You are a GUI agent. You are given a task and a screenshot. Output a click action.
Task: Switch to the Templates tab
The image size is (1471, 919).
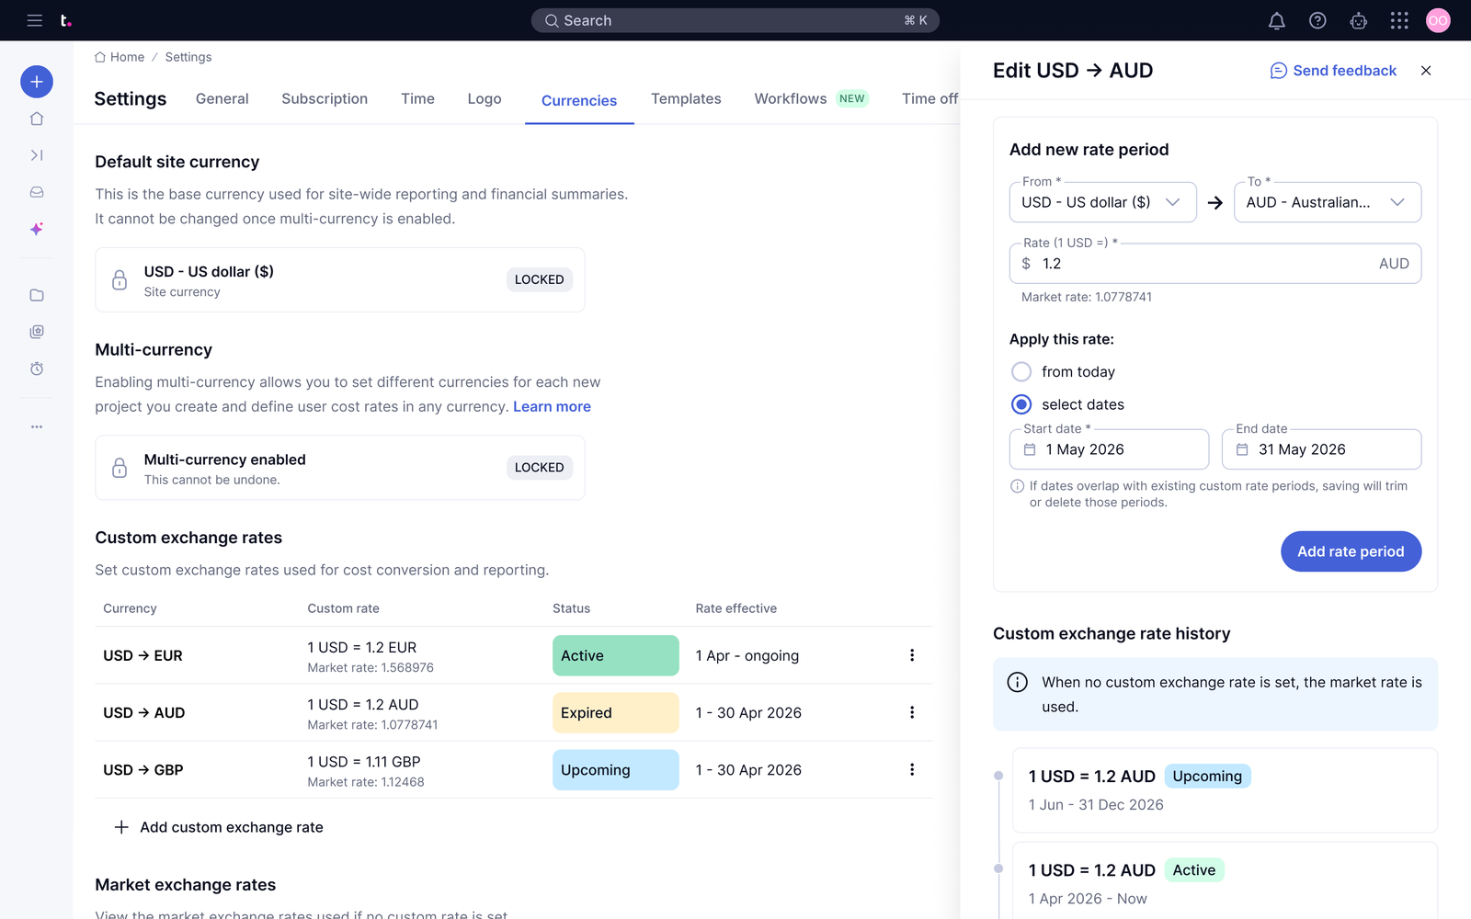686,98
